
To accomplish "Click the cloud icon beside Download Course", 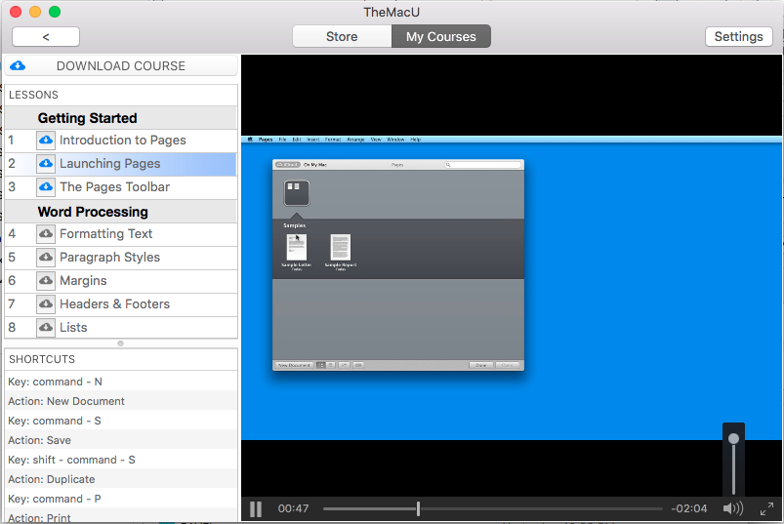I will (x=18, y=65).
